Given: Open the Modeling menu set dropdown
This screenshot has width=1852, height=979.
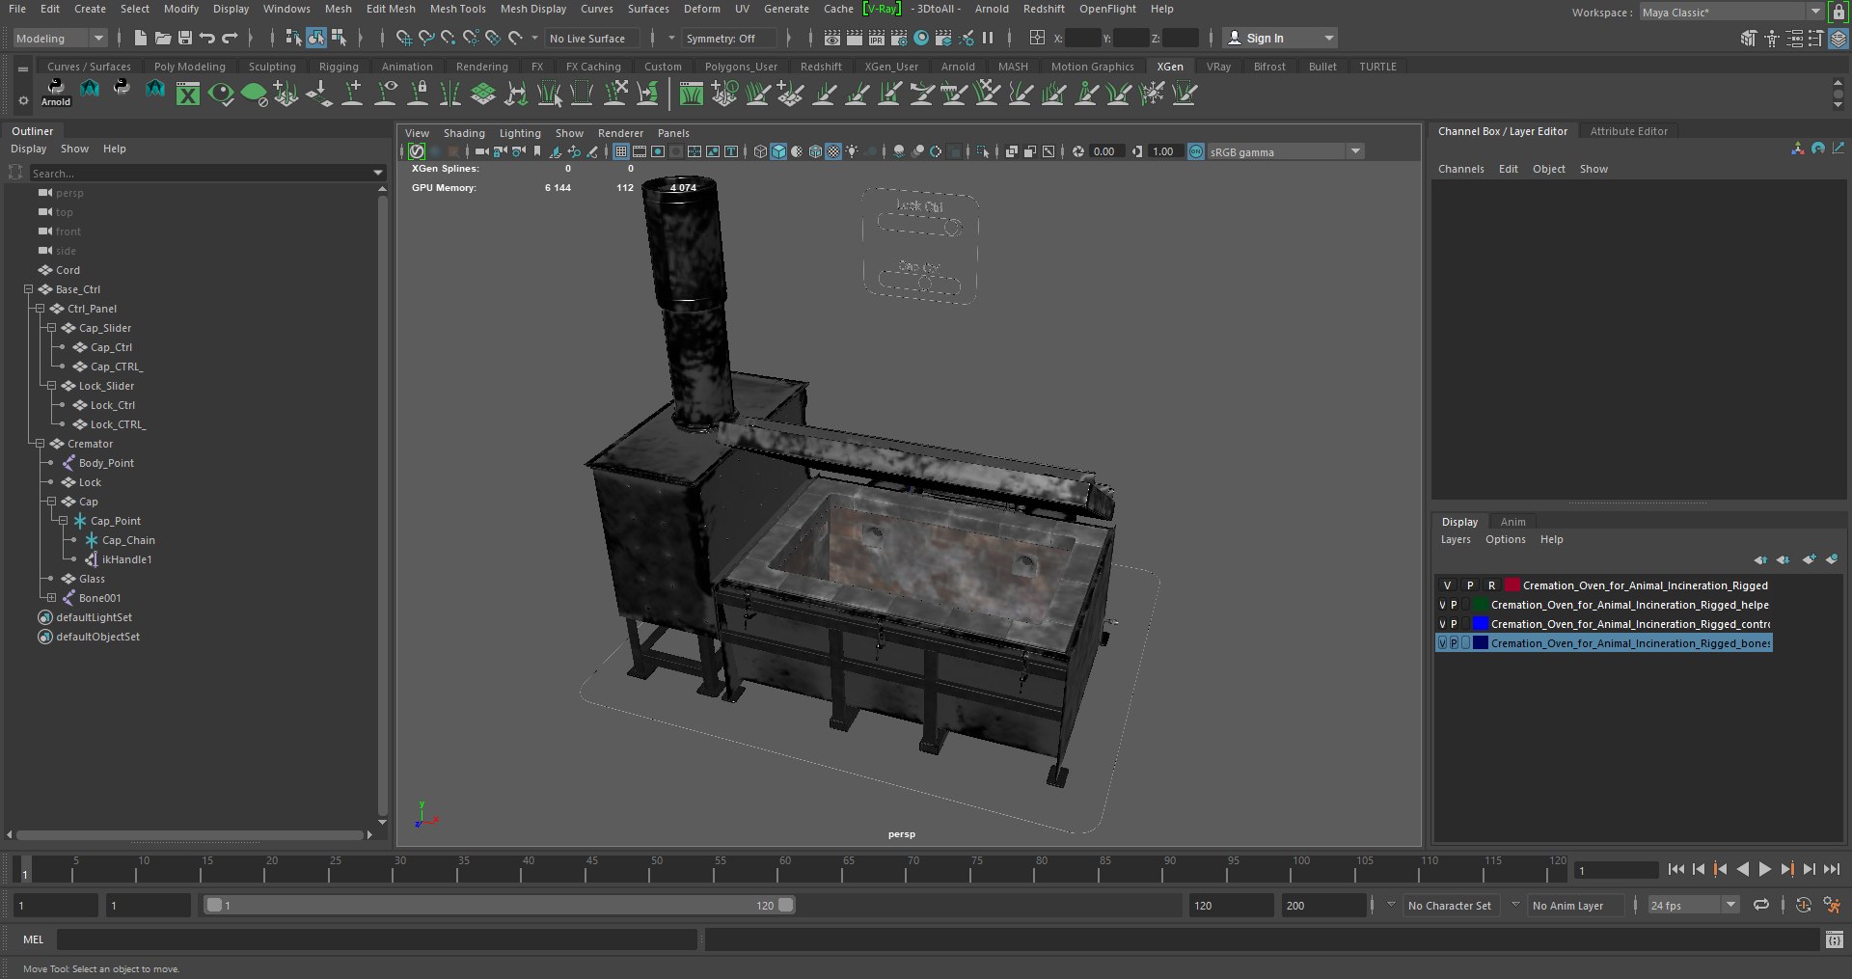Looking at the screenshot, I should [x=60, y=39].
